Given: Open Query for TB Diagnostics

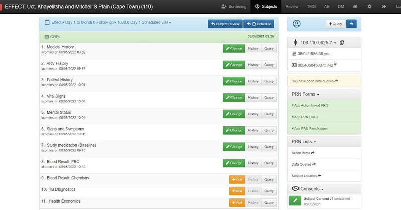Looking at the screenshot, I should [269, 191].
